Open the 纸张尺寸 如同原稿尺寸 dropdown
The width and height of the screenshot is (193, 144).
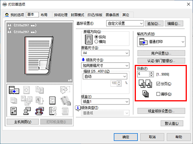tap(105, 66)
